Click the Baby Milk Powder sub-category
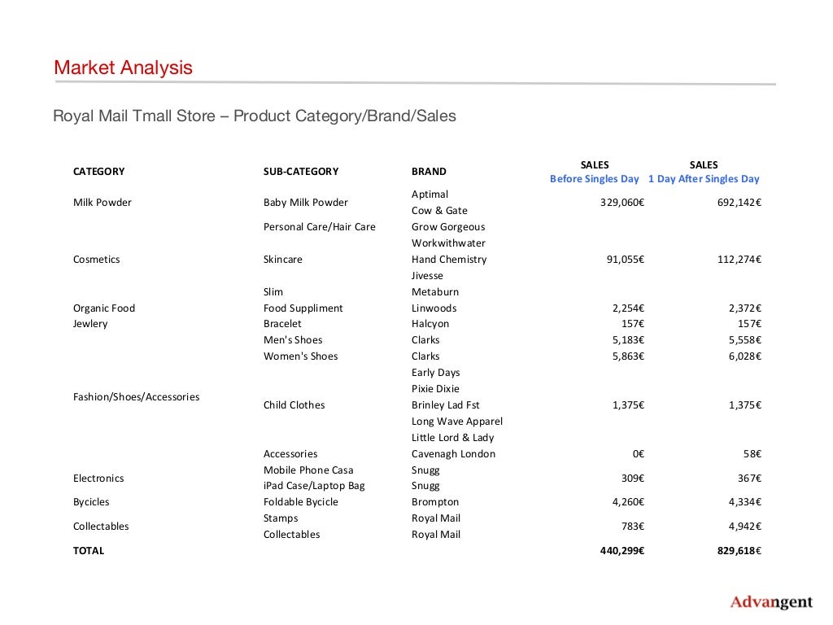The height and width of the screenshot is (625, 833). pos(306,203)
